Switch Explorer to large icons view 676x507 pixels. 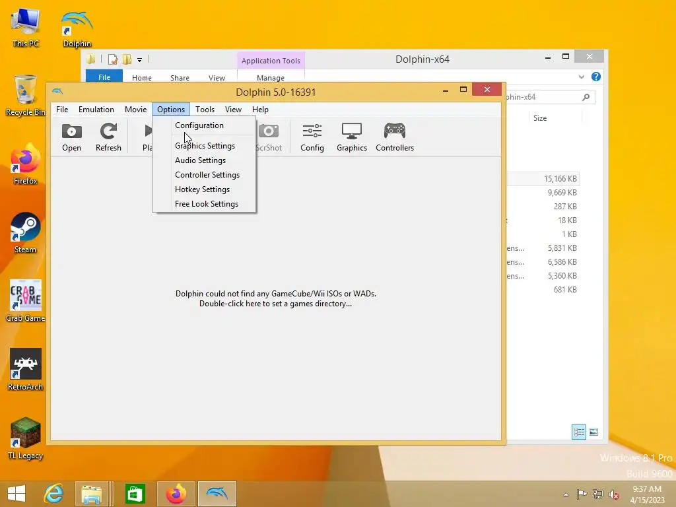click(x=593, y=432)
